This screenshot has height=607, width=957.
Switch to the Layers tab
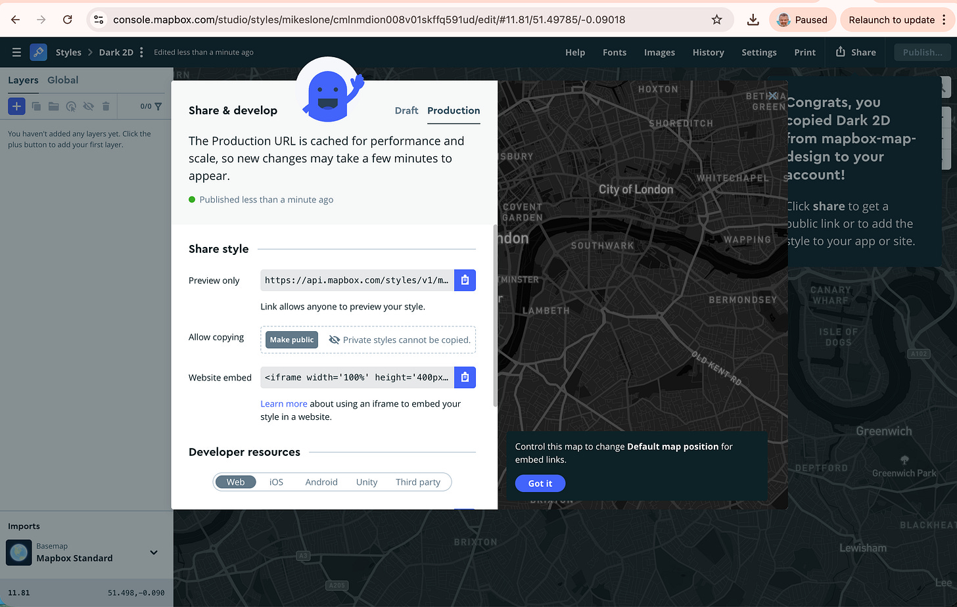23,80
